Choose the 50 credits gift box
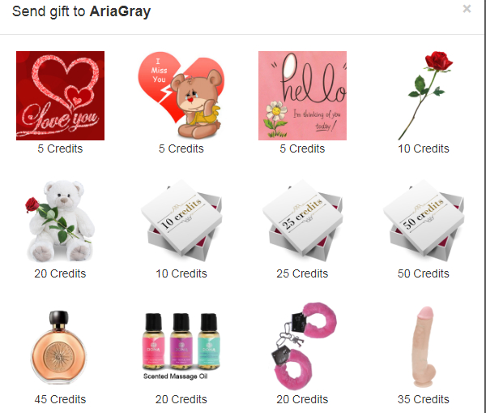The width and height of the screenshot is (486, 413). (424, 221)
